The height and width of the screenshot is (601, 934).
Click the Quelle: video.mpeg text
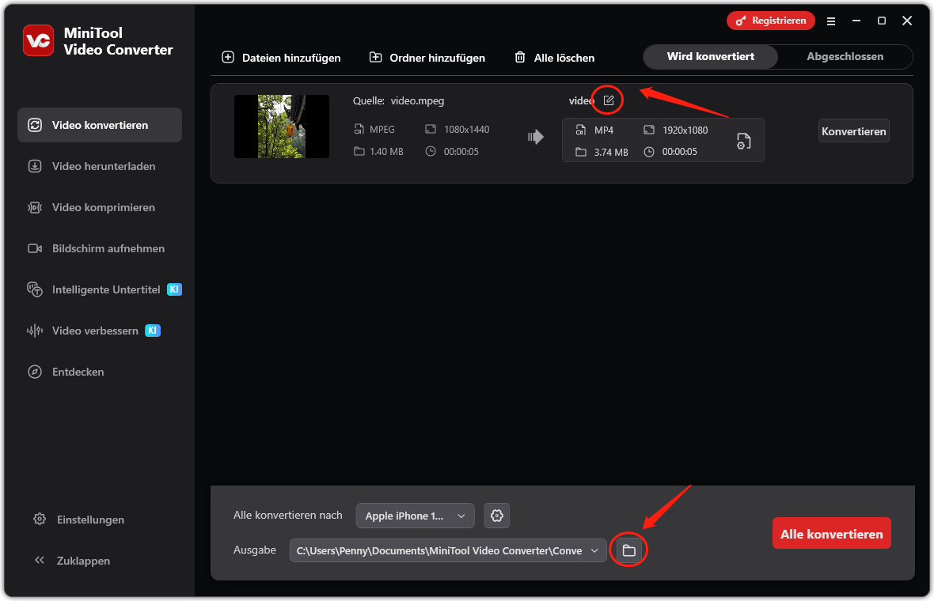pos(398,100)
